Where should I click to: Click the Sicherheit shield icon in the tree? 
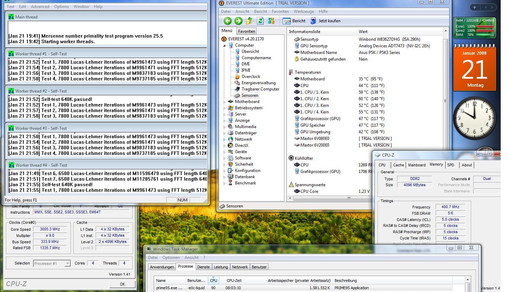pyautogui.click(x=230, y=164)
